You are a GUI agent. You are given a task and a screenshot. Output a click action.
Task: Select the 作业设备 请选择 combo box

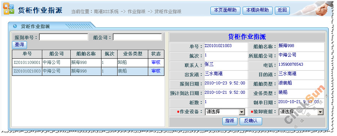[x=225, y=112]
